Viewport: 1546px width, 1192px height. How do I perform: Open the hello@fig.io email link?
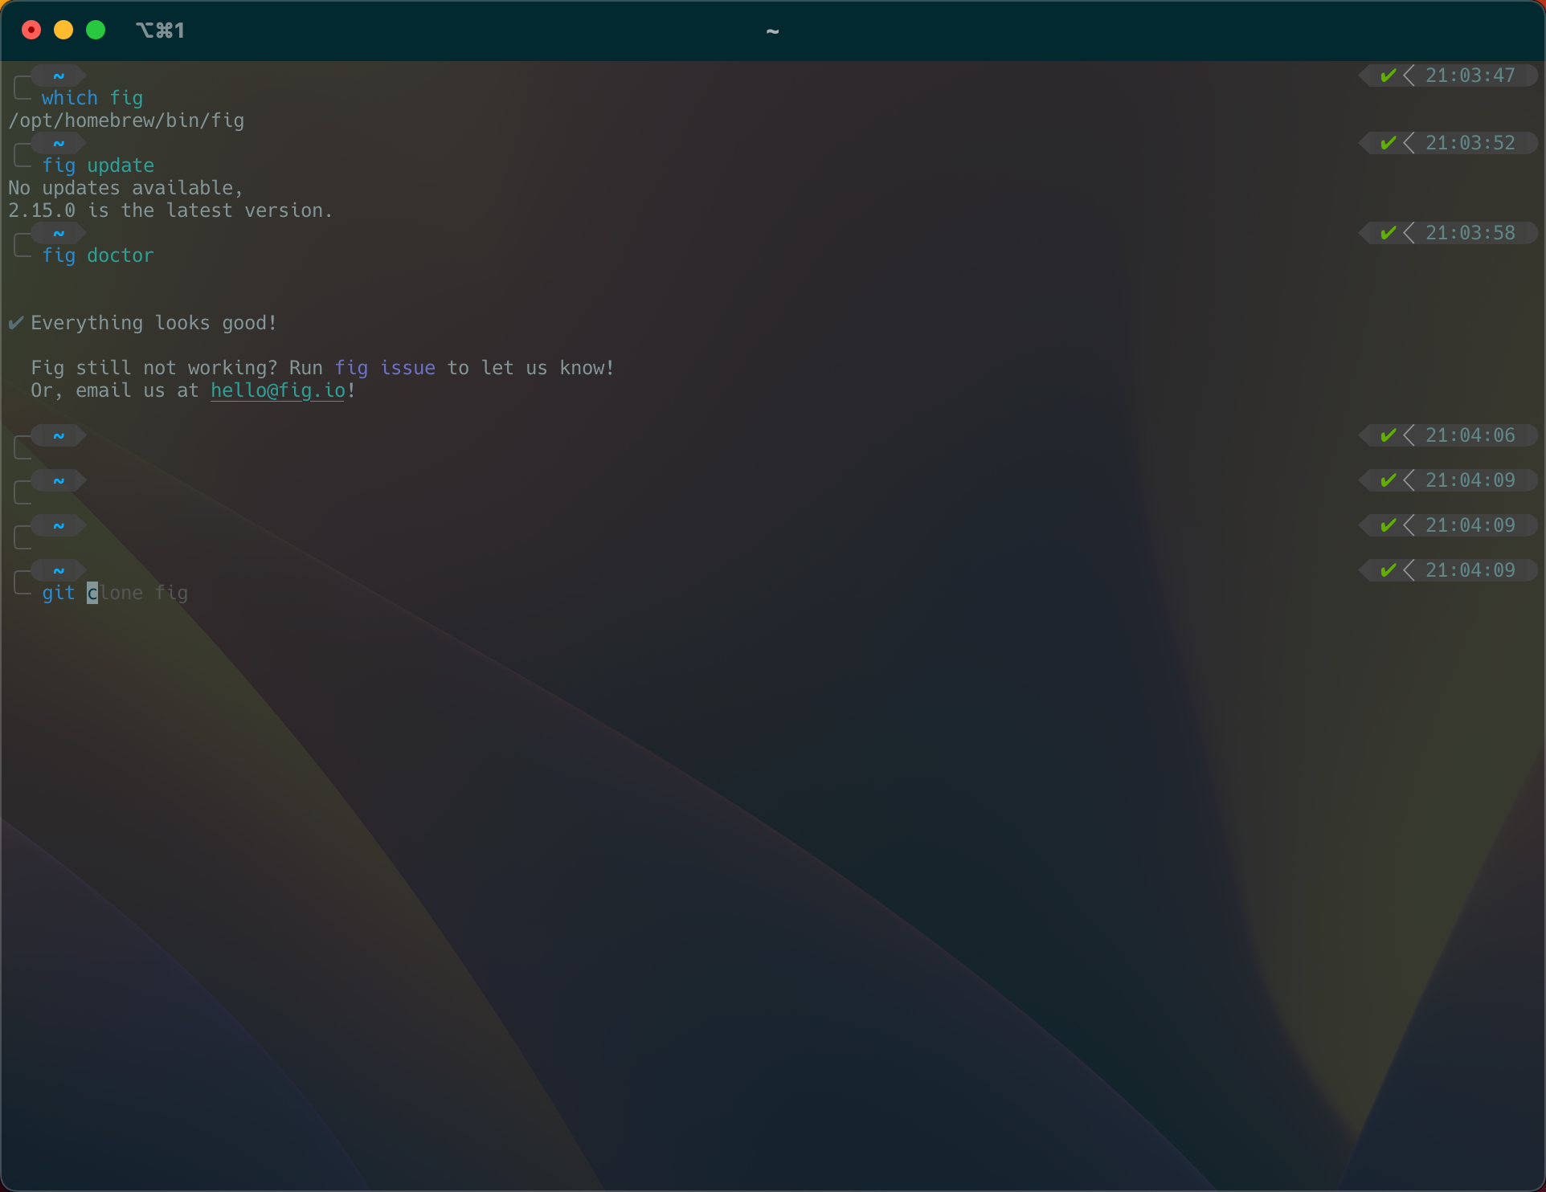click(x=277, y=390)
